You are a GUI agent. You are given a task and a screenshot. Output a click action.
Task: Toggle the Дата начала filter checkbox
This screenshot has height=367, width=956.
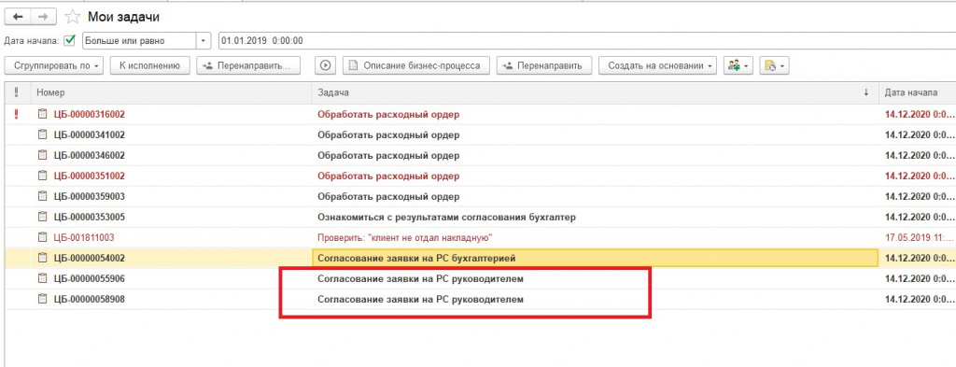click(70, 41)
